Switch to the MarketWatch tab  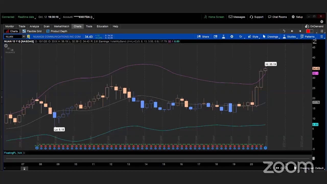62,26
